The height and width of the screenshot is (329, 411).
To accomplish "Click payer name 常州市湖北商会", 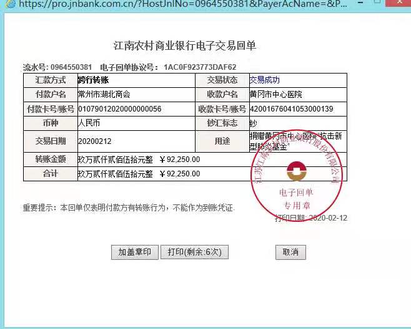I will 104,95.
